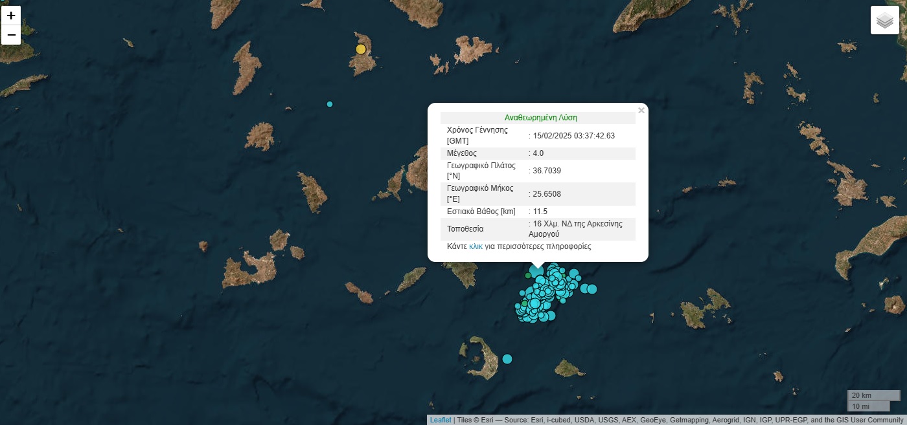This screenshot has width=907, height=425.
Task: Click the longitude value 25.6508
Action: pyautogui.click(x=547, y=194)
